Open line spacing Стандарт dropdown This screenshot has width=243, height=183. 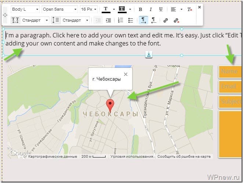click(76, 20)
